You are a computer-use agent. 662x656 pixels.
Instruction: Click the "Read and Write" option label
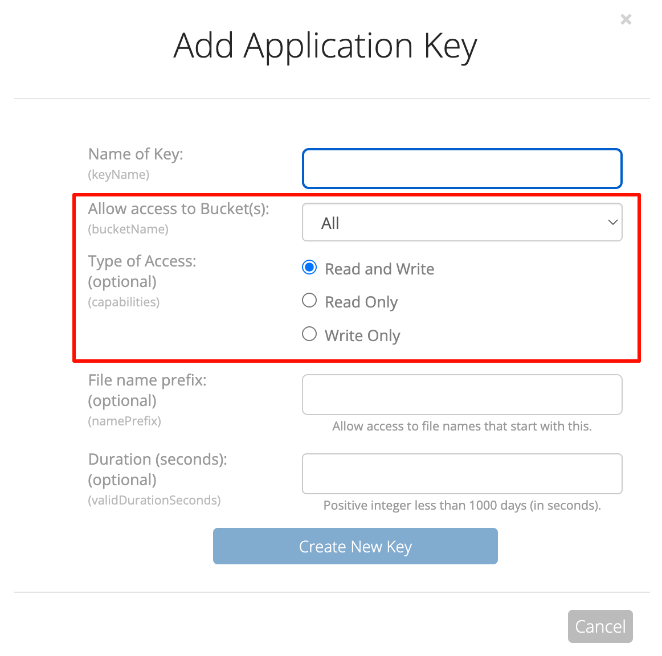(x=379, y=269)
